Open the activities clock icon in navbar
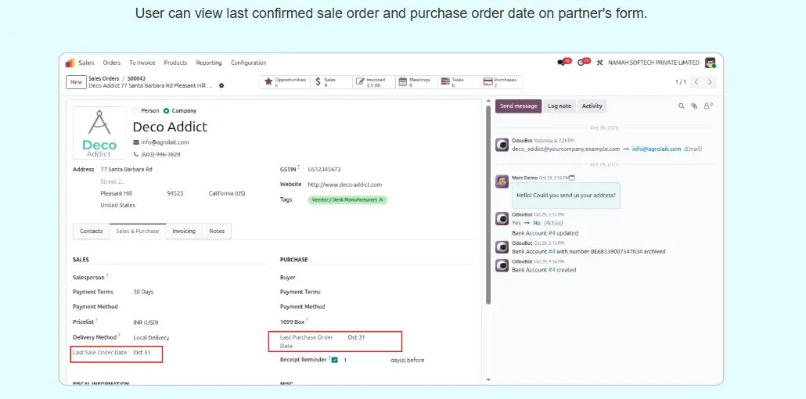 582,63
